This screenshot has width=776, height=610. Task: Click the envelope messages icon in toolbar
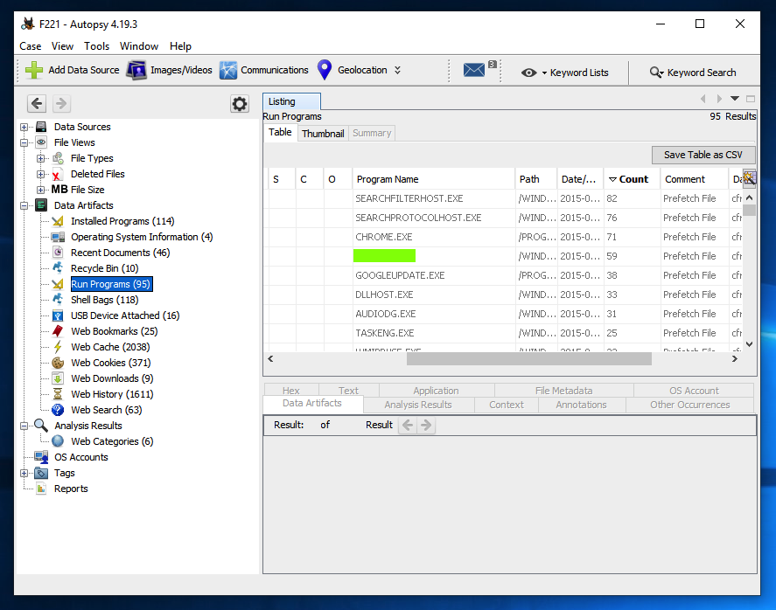tap(473, 70)
